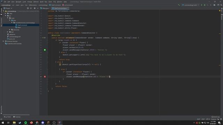Screen dimensions: 223x125
Task: Select the HealCommand.java editor tab
Action: 60,8
